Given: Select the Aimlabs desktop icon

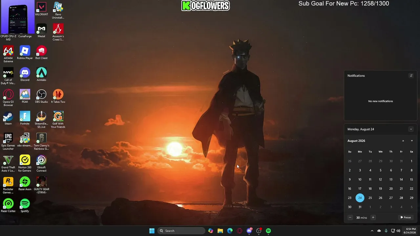Looking at the screenshot, I should [x=41, y=74].
